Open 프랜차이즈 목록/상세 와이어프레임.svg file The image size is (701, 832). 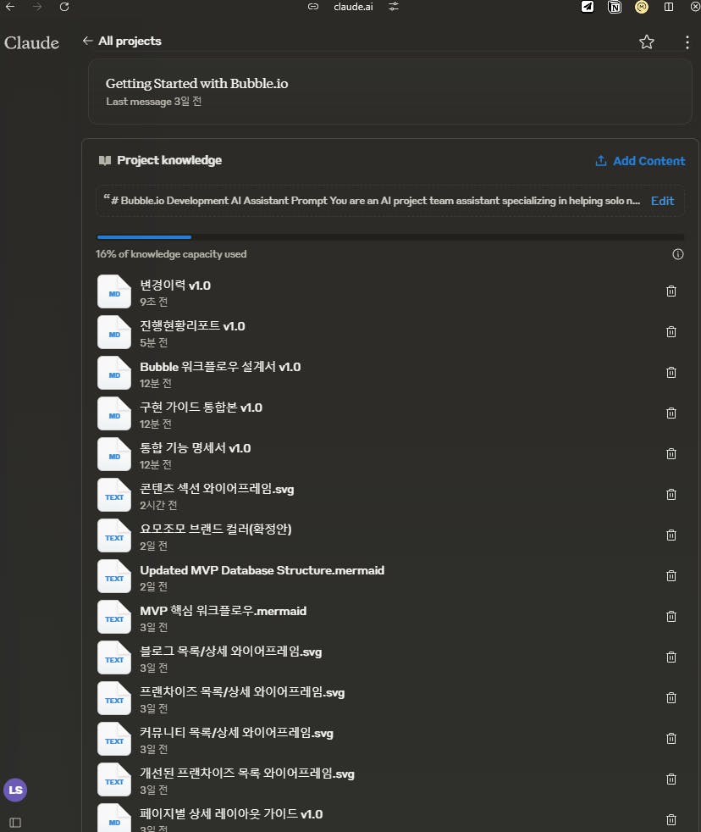(242, 692)
